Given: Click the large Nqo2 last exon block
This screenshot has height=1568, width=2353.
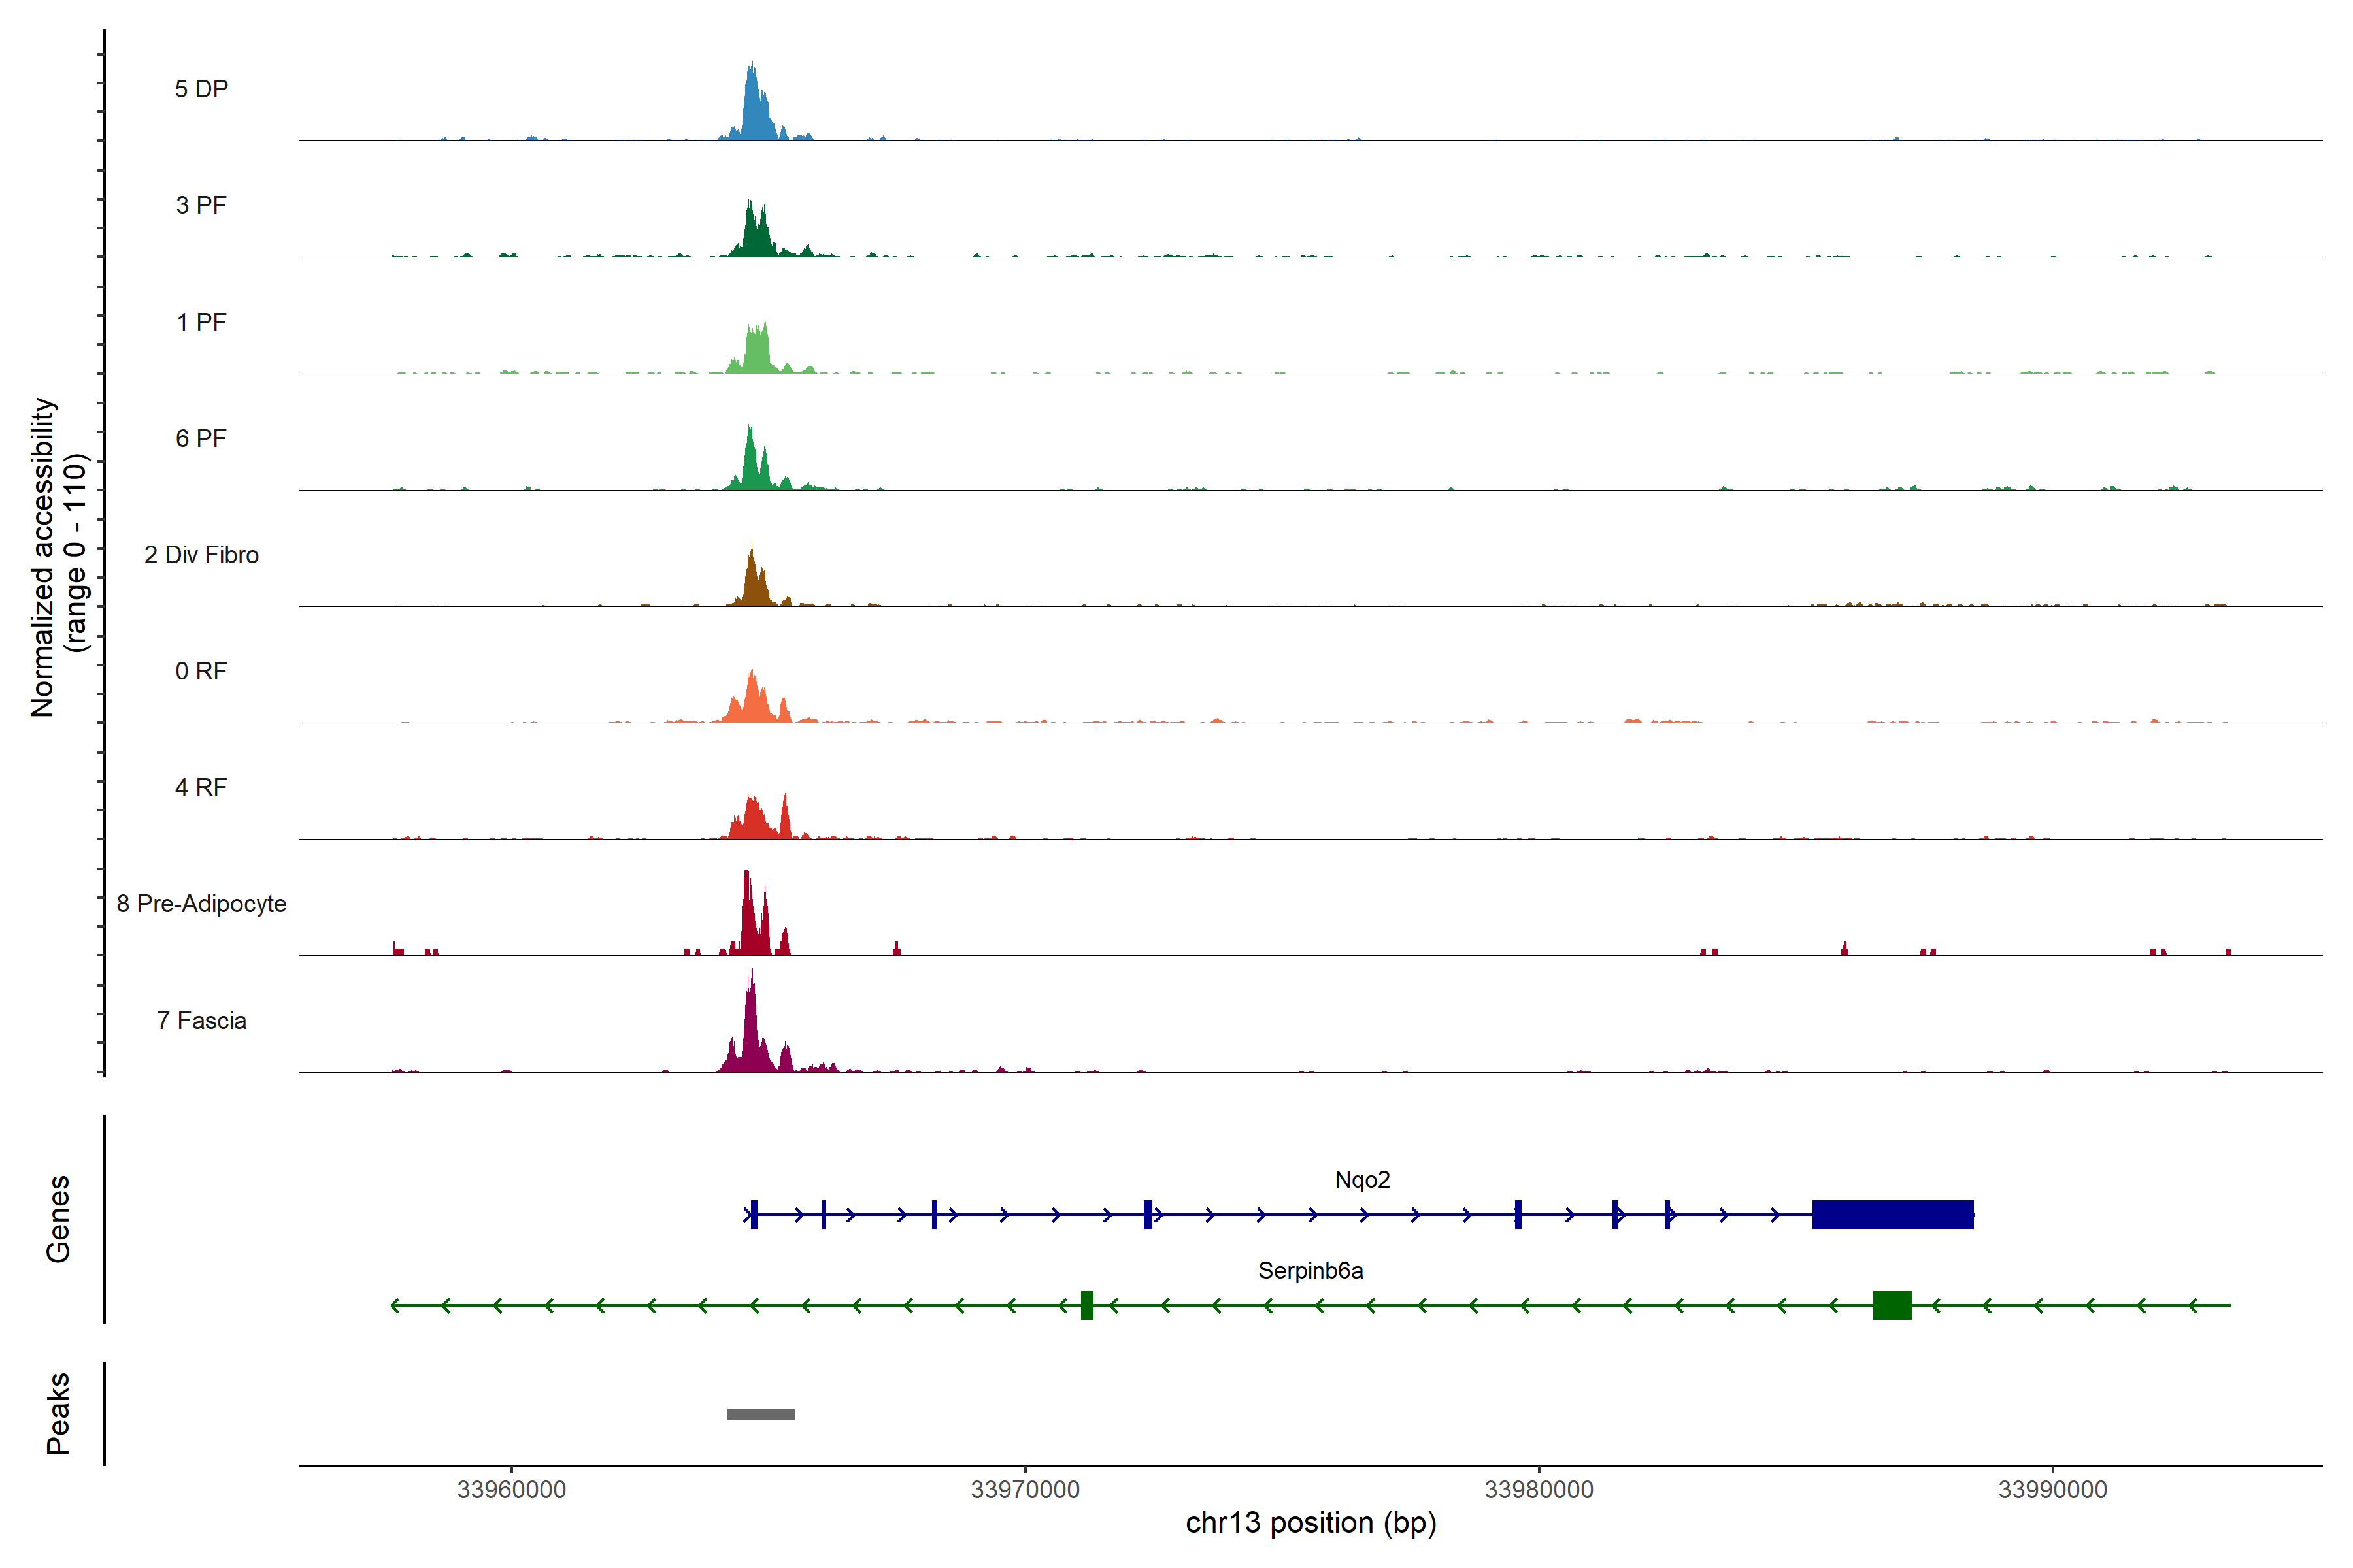Looking at the screenshot, I should [x=1892, y=1214].
